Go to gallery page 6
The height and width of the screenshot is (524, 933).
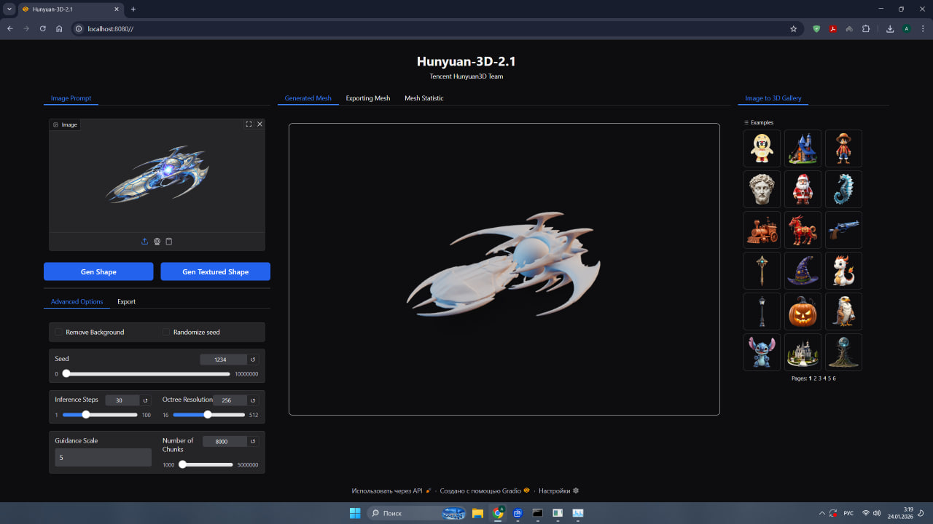click(834, 378)
